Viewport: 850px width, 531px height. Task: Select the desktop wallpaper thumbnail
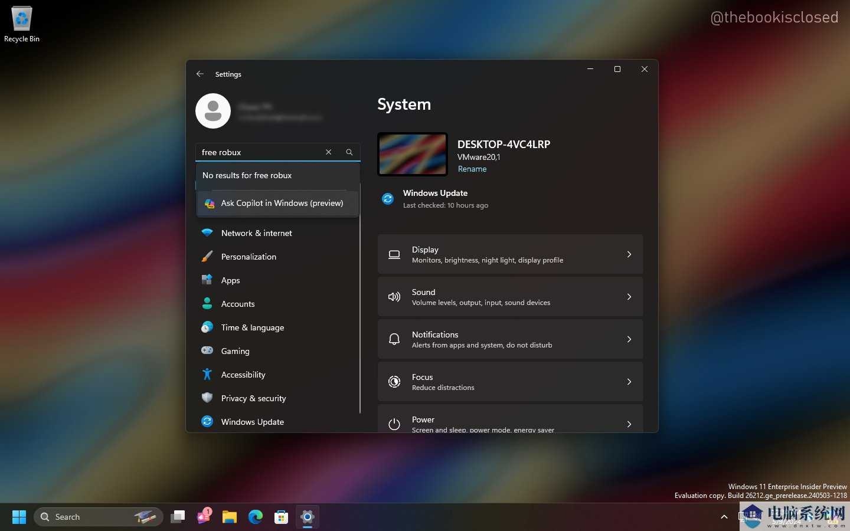click(x=413, y=154)
